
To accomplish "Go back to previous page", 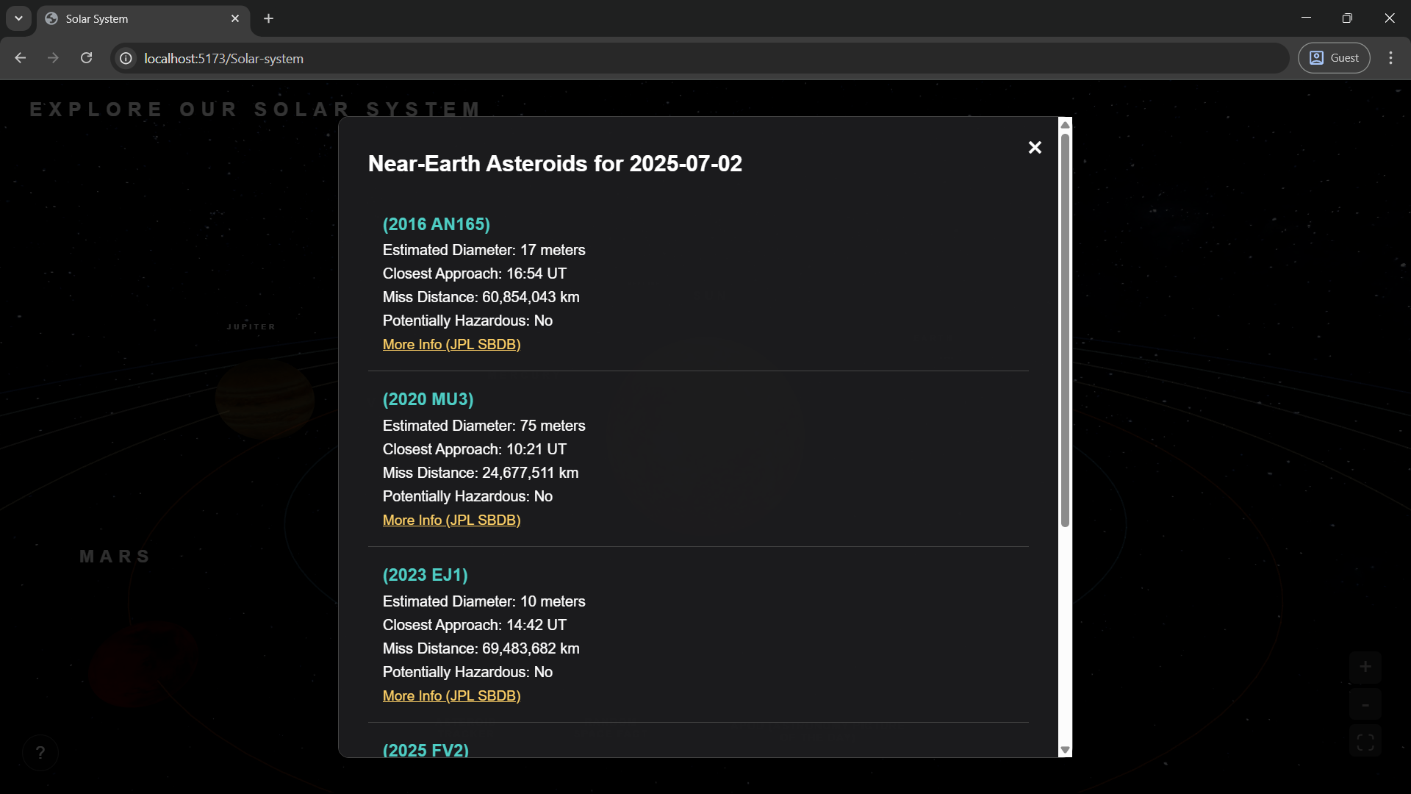I will point(21,58).
